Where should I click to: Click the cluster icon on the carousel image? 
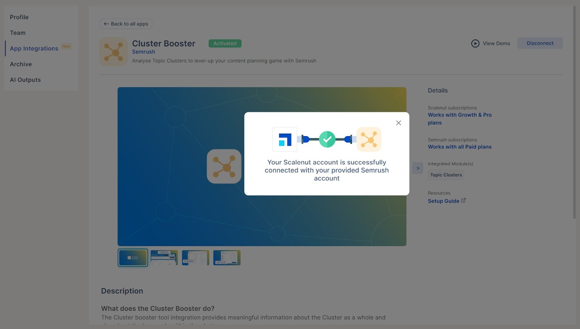[x=224, y=166]
